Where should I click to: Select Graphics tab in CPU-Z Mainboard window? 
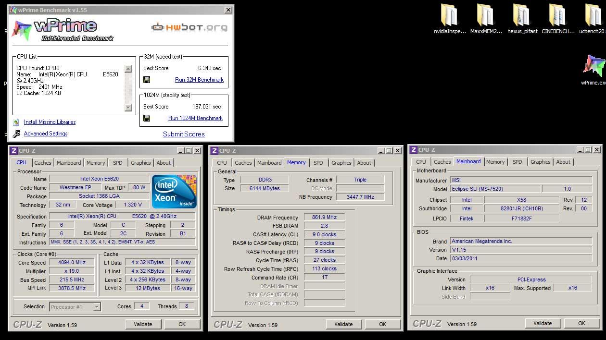point(541,162)
